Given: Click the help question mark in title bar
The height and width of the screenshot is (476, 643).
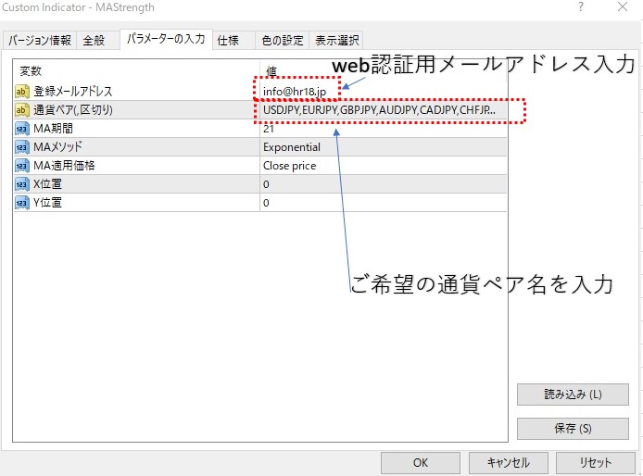Looking at the screenshot, I should pos(581,6).
